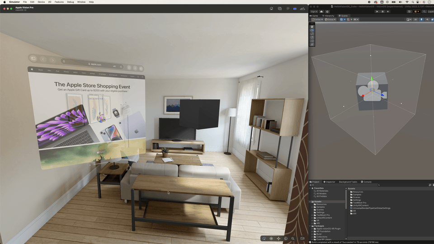This screenshot has width=434, height=244.
Task: Pause Play mode in Unity
Action: tap(382, 12)
